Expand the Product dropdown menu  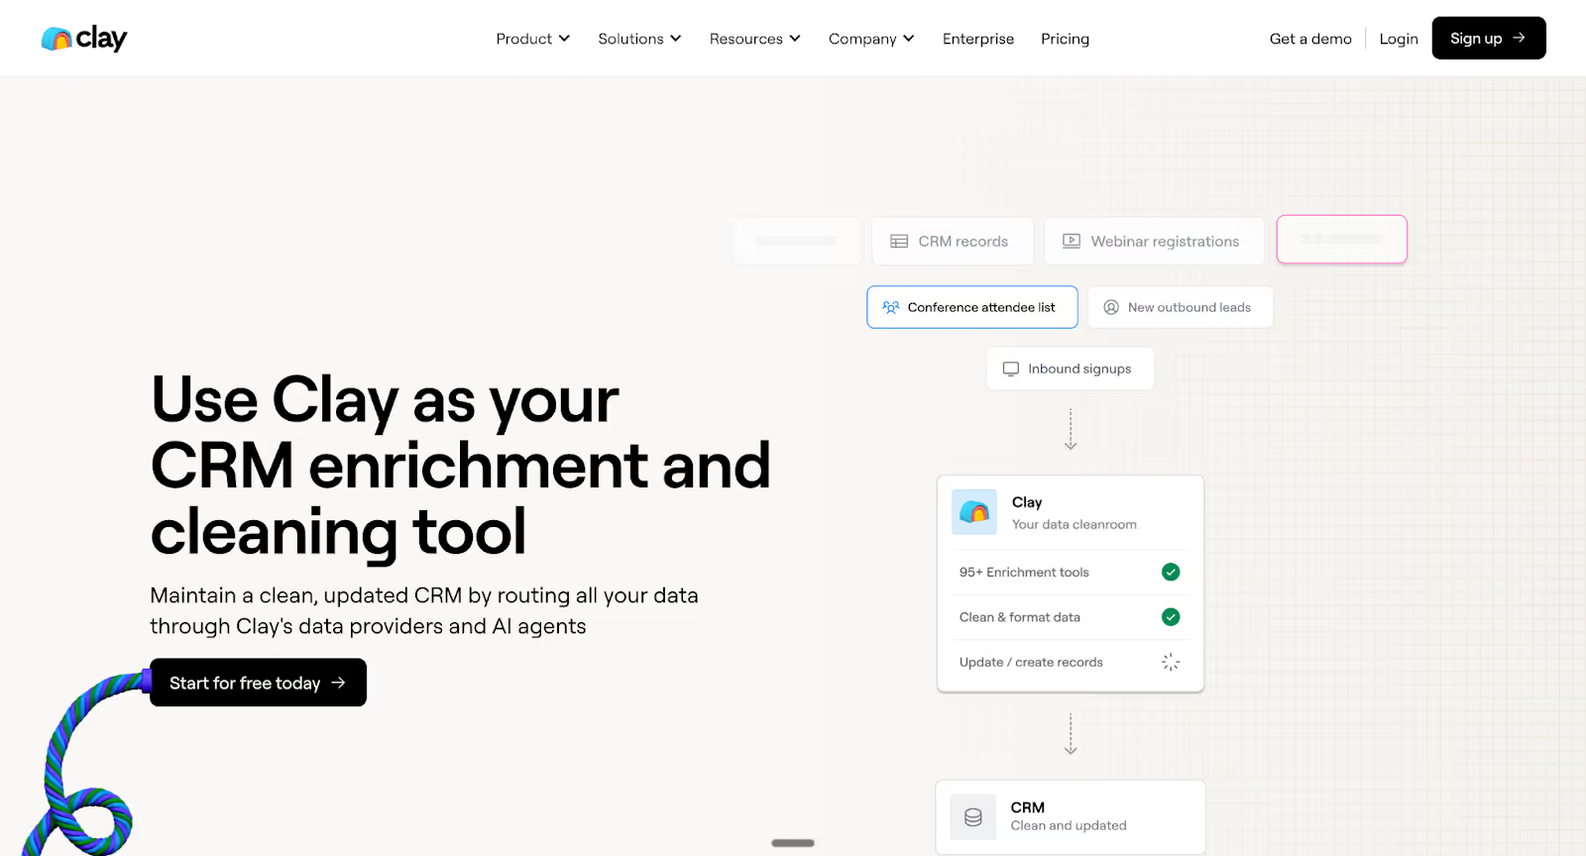(x=533, y=39)
